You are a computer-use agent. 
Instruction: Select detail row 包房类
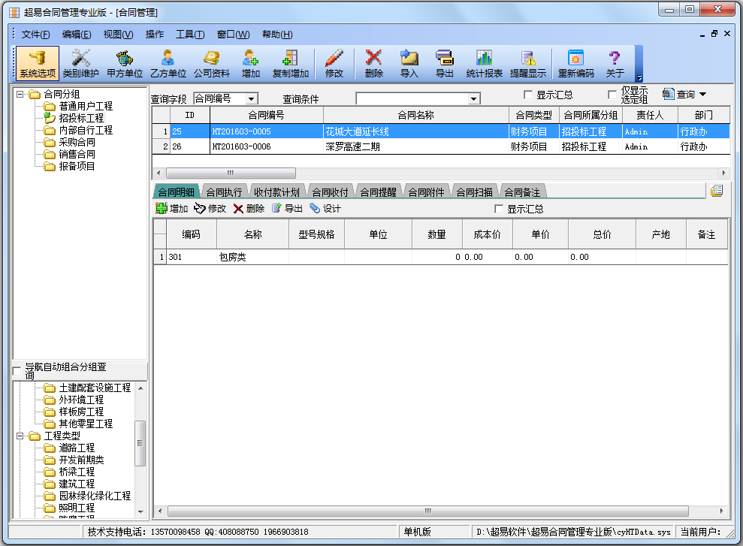coord(441,257)
